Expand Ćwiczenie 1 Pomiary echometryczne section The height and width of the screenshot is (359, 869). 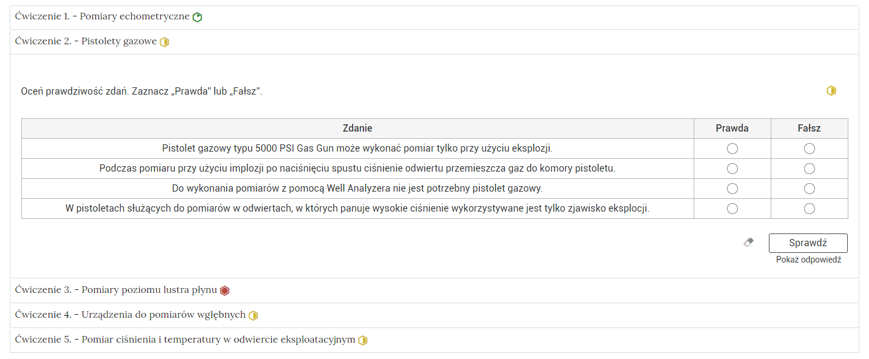click(x=102, y=17)
